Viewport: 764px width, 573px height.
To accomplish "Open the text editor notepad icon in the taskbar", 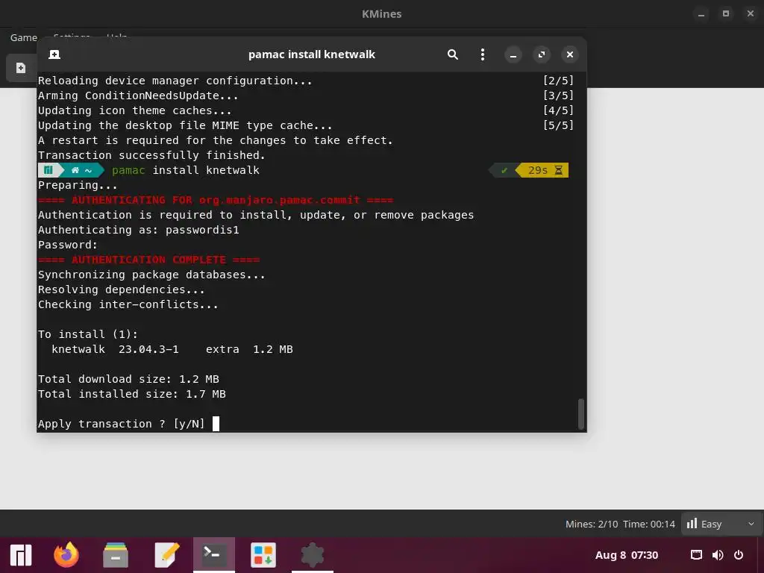I will [166, 555].
